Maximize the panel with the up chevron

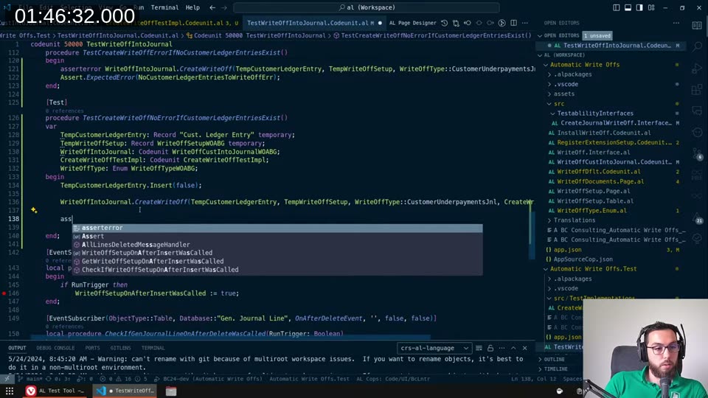[513, 348]
